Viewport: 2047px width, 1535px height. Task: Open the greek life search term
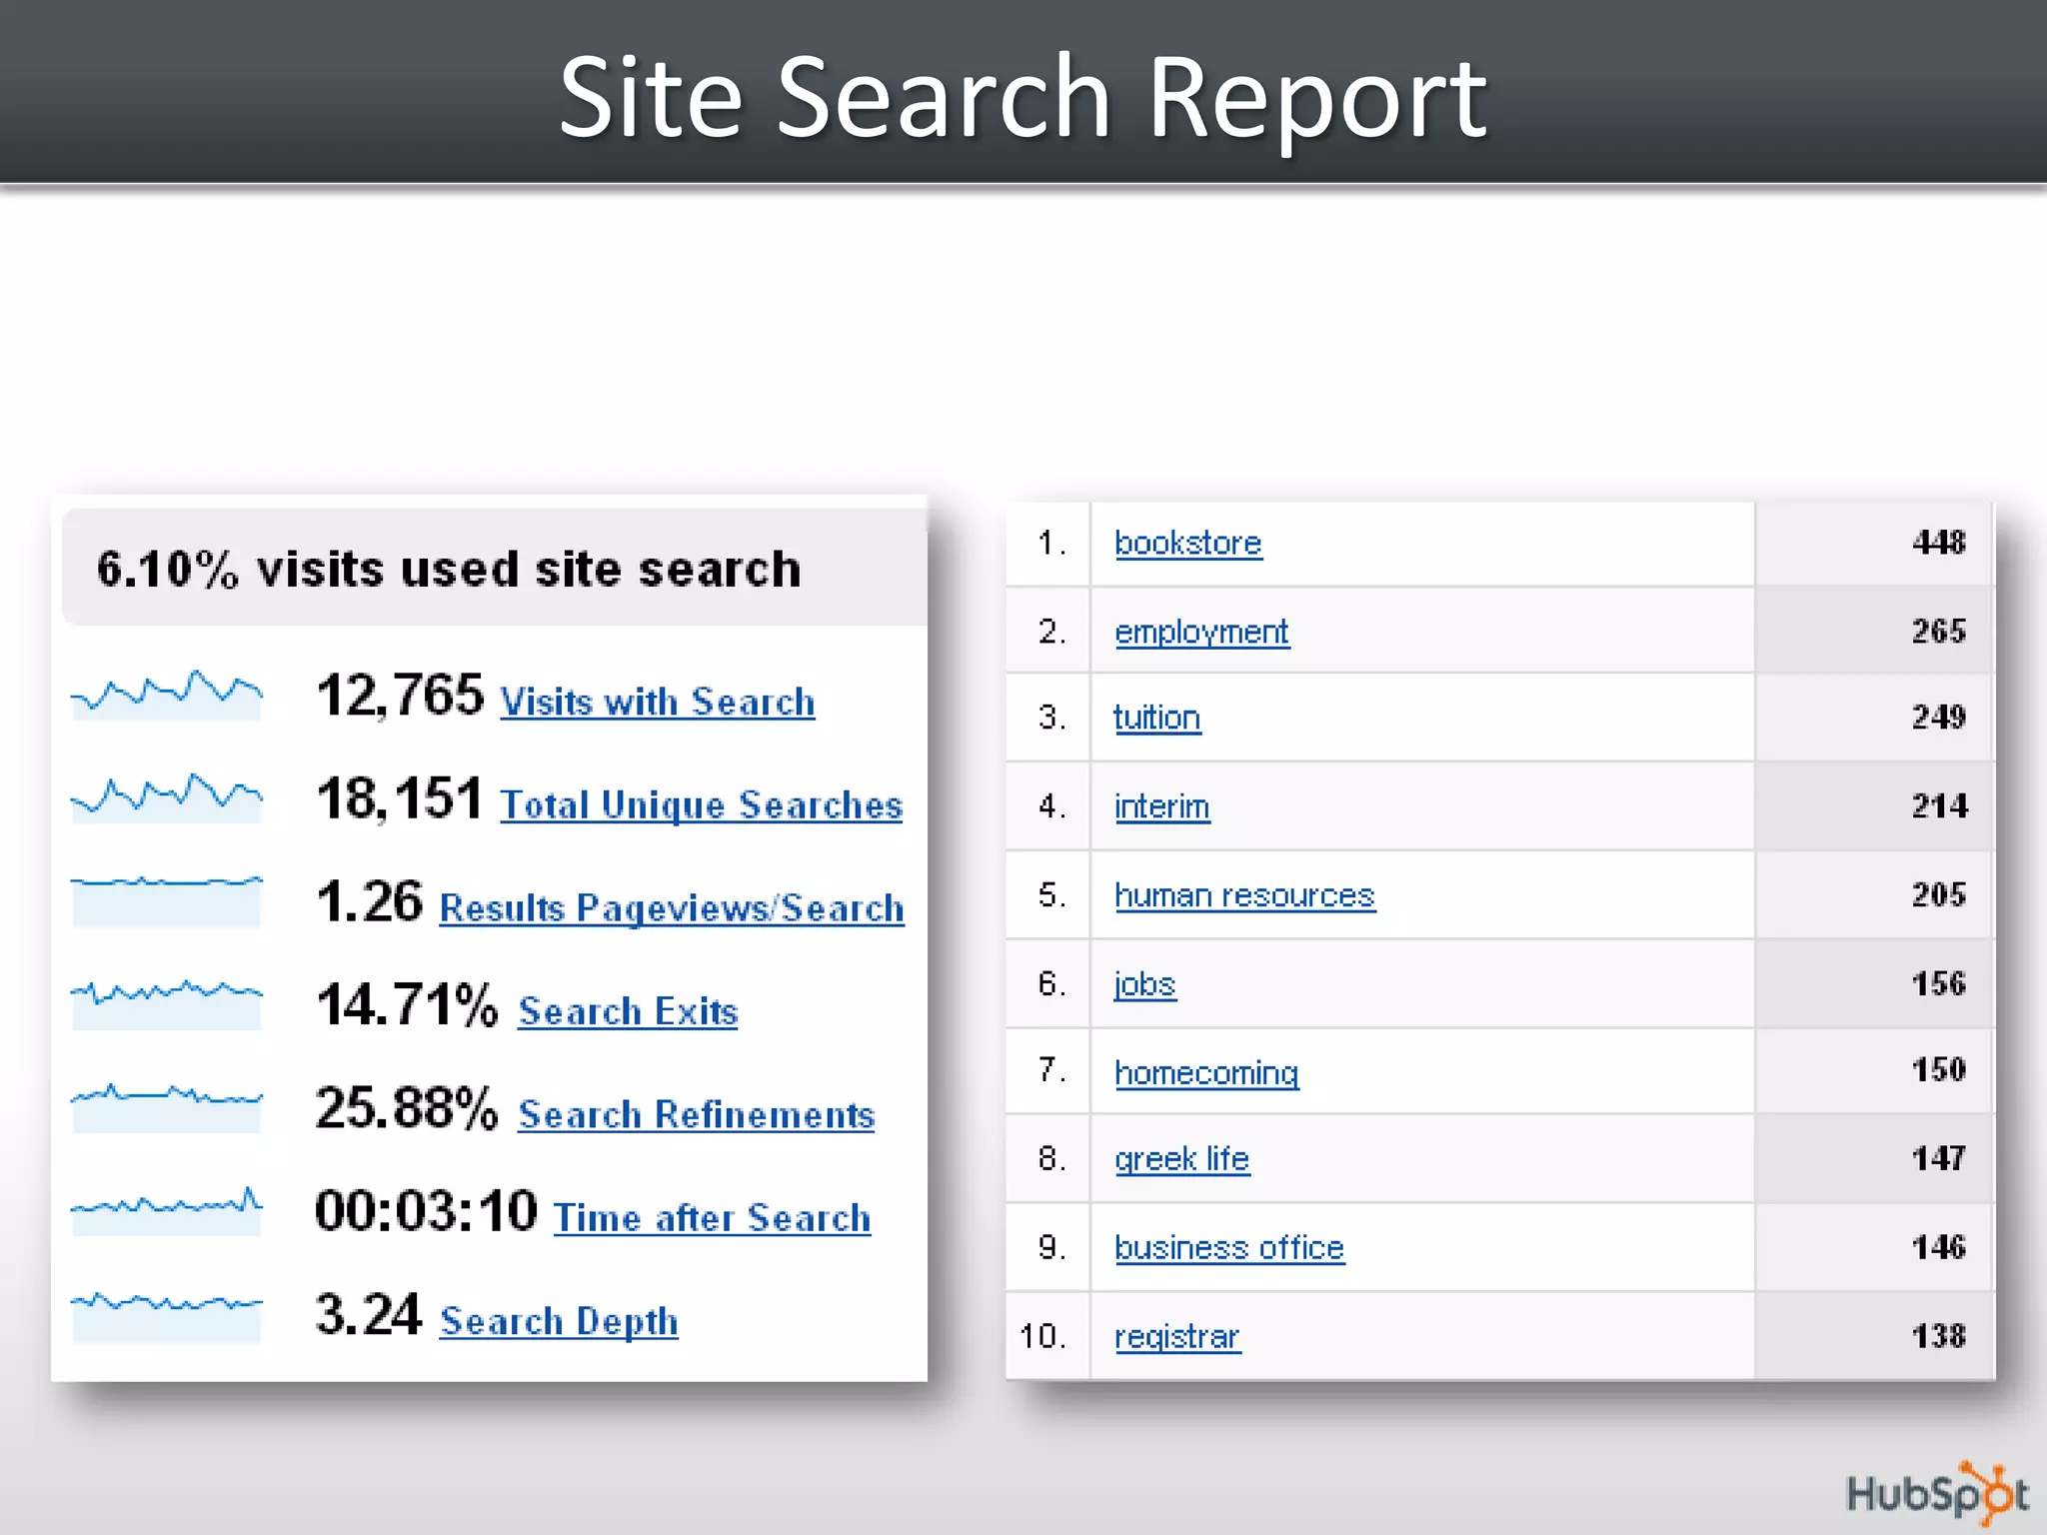coord(1182,1159)
